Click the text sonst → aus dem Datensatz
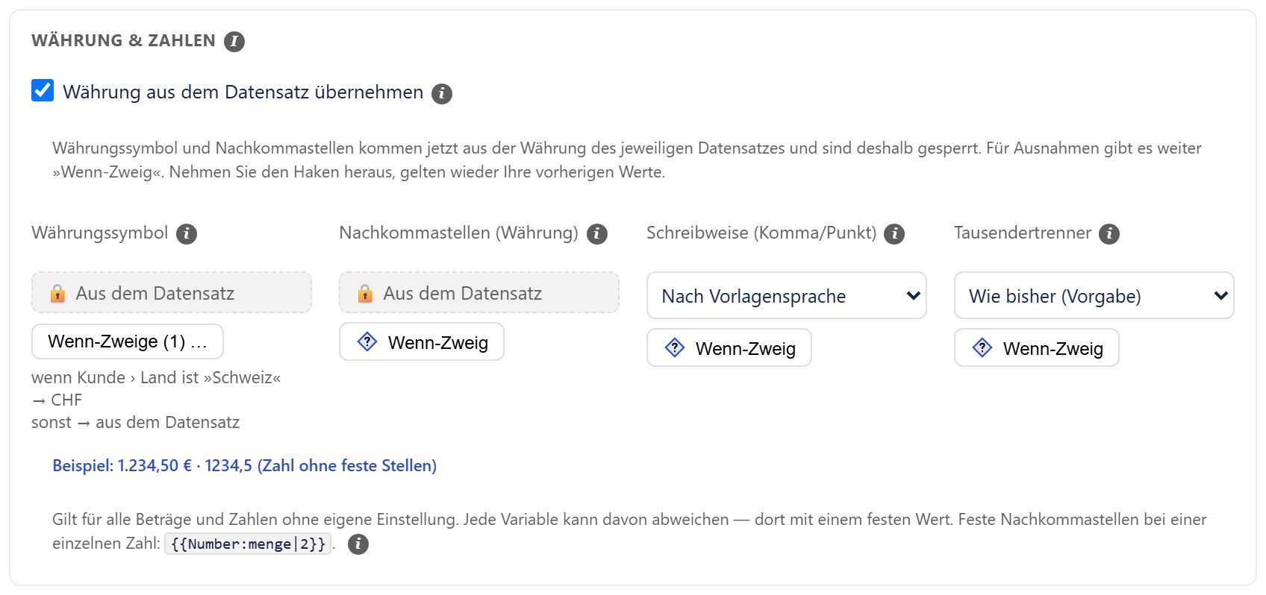Image resolution: width=1266 pixels, height=595 pixels. click(x=136, y=423)
